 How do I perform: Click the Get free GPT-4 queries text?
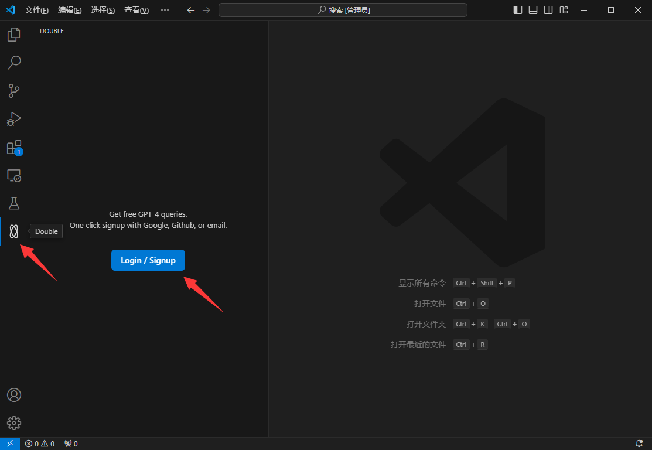point(148,214)
